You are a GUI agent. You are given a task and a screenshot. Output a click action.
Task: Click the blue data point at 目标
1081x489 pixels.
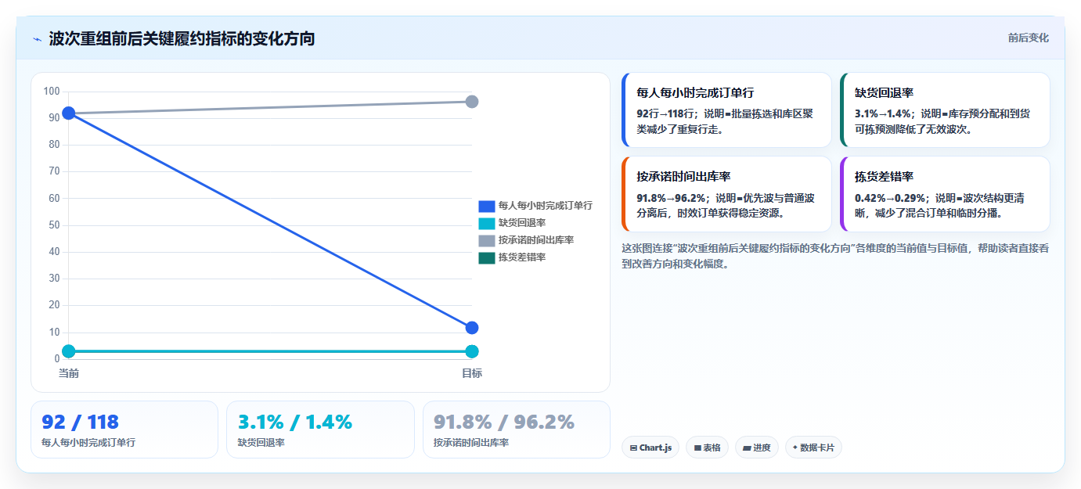pyautogui.click(x=472, y=328)
